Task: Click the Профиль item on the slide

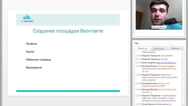Action: [x=31, y=44]
